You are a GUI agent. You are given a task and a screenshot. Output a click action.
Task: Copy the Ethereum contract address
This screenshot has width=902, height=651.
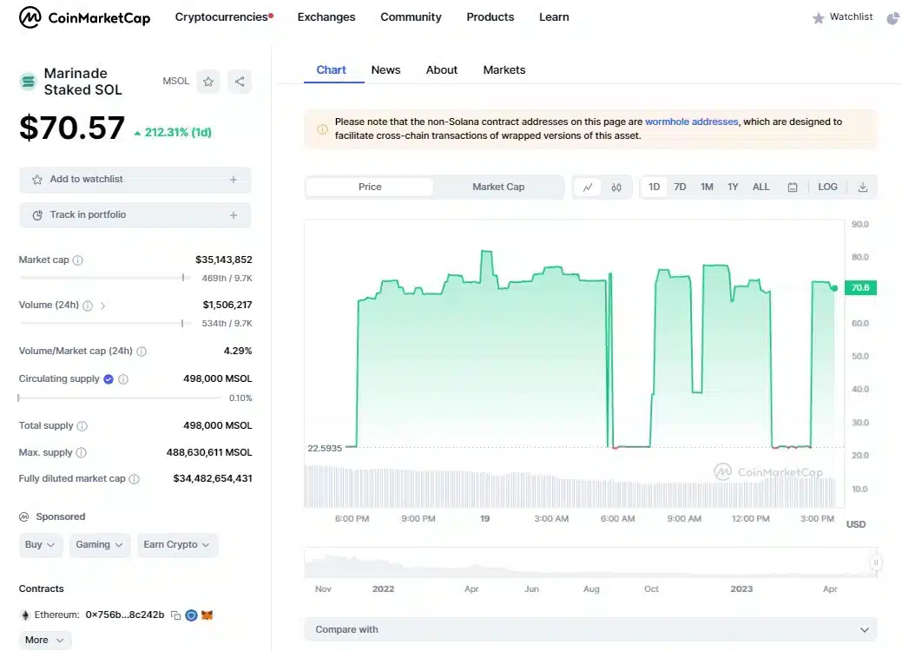click(x=176, y=615)
